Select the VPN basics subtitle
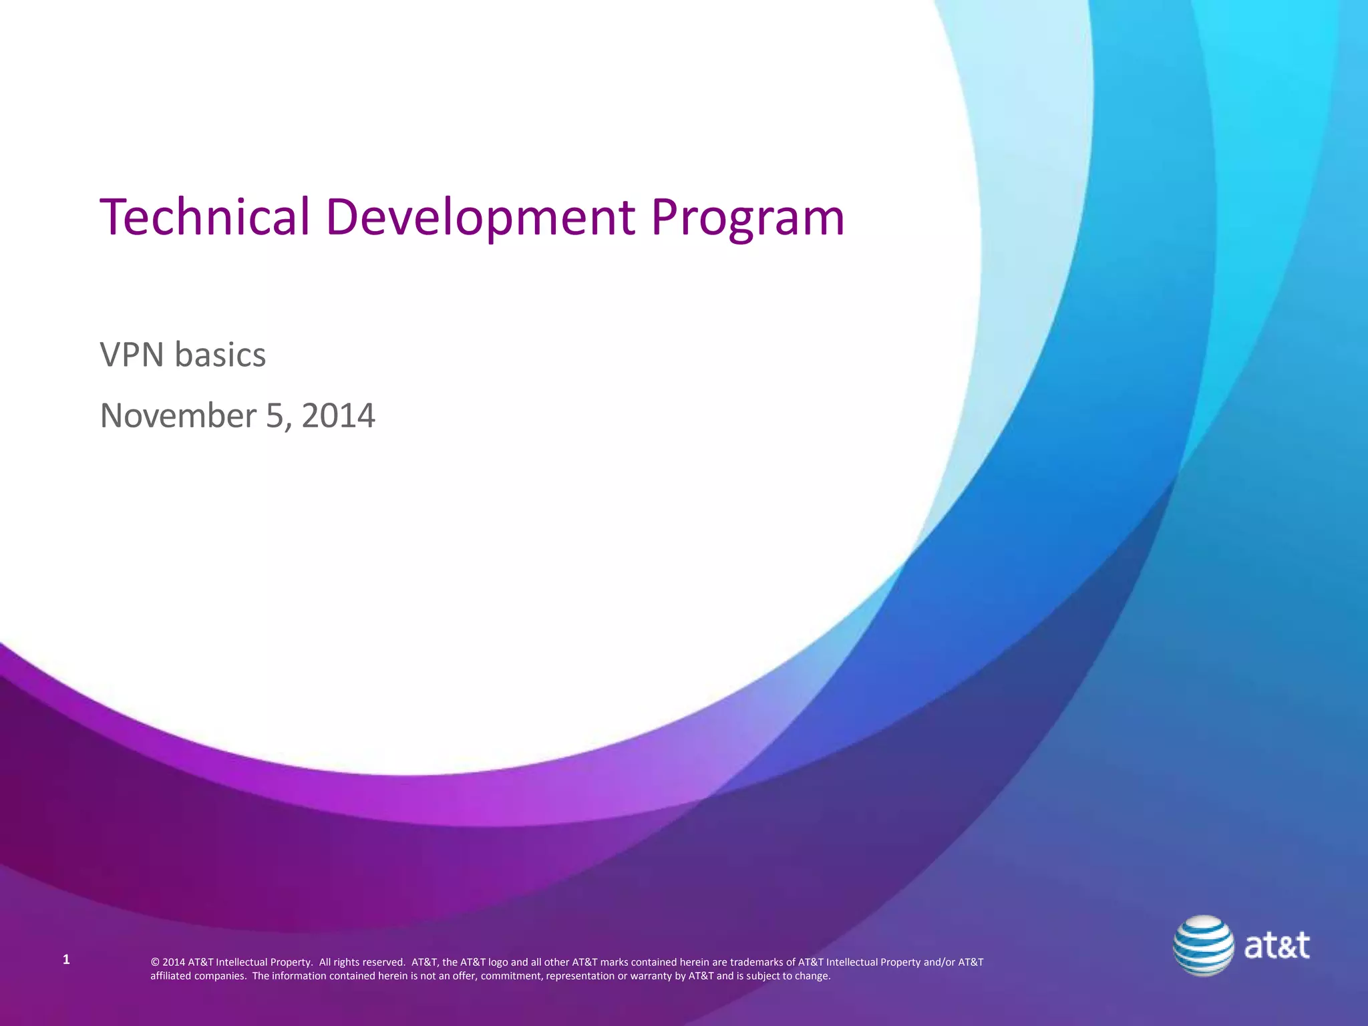This screenshot has width=1368, height=1026. click(x=182, y=355)
